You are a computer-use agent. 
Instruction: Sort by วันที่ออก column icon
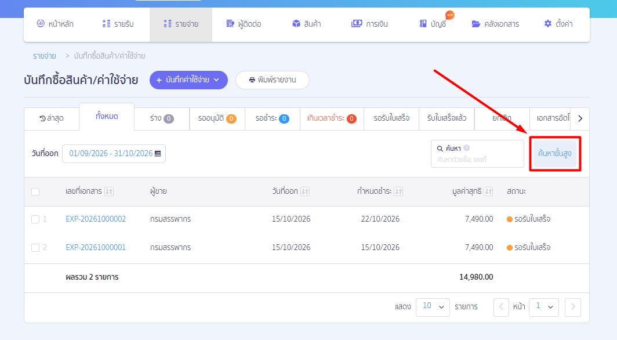(305, 191)
